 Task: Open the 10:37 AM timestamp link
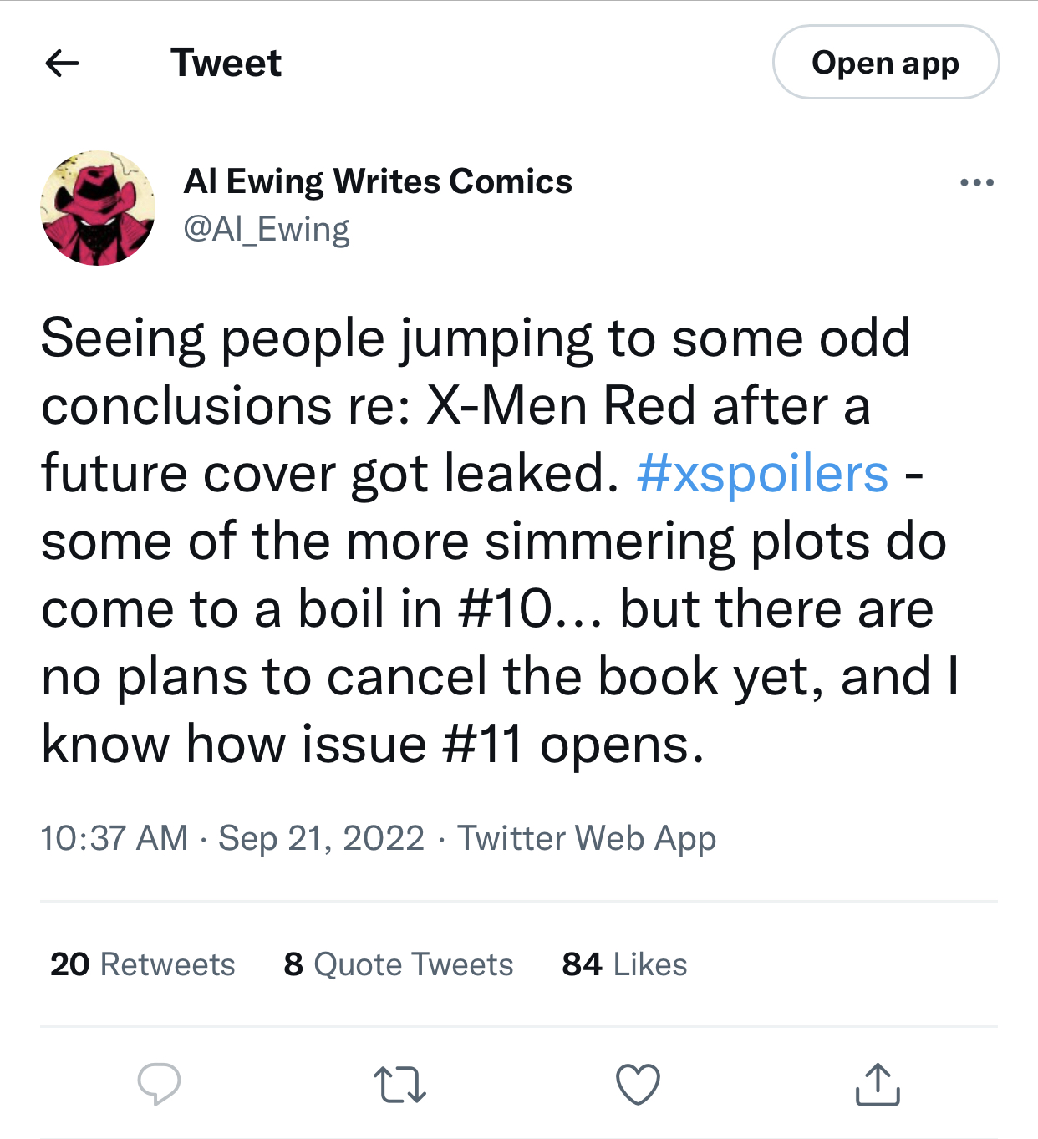tap(114, 838)
